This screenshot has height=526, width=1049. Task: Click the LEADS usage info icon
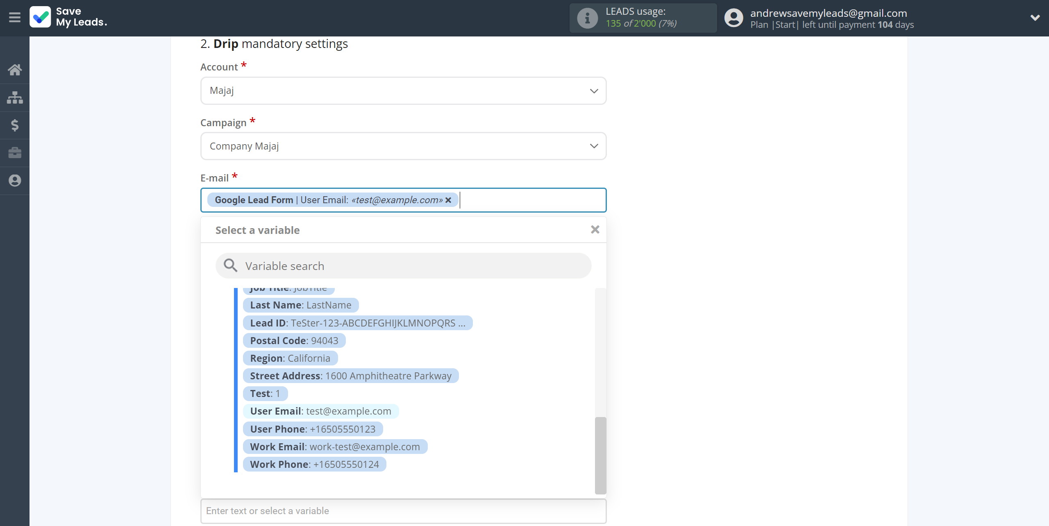(x=588, y=18)
